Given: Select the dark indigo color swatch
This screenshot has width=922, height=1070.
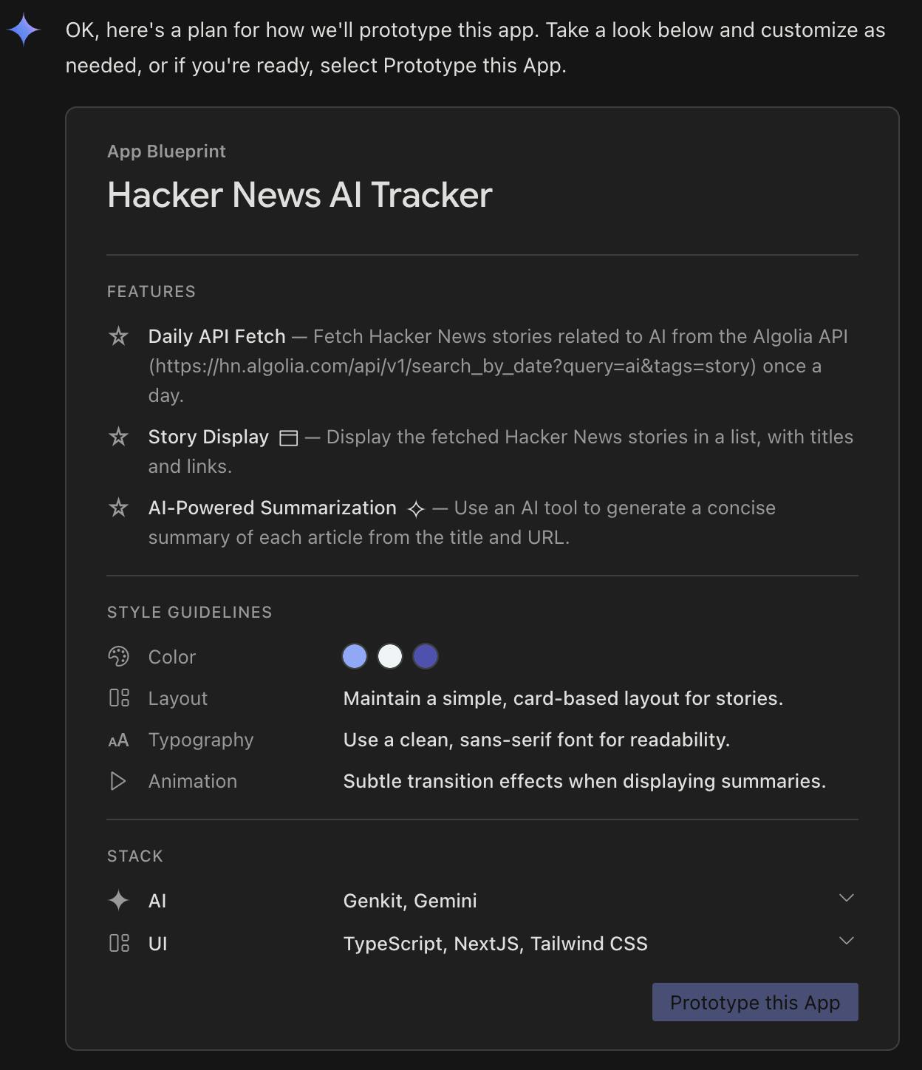Looking at the screenshot, I should coord(426,656).
